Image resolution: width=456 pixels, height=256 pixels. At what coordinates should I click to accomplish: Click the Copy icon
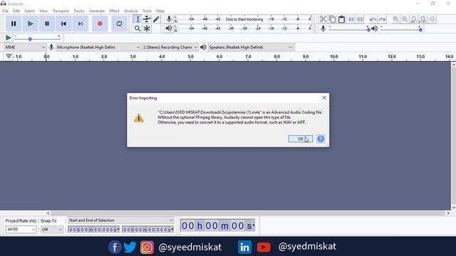tap(332, 19)
